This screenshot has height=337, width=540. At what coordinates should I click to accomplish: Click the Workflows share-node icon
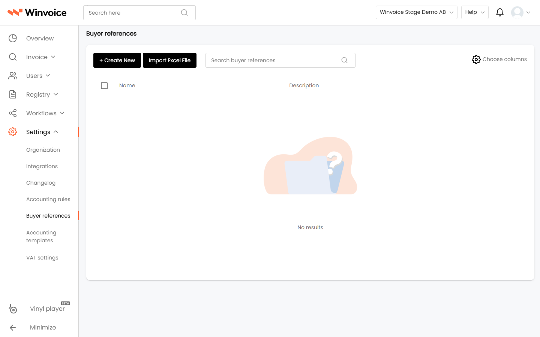[13, 113]
